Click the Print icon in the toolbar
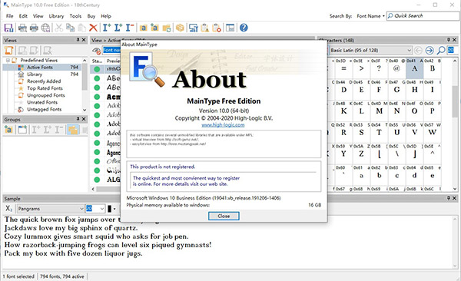The image size is (461, 281). click(x=34, y=28)
